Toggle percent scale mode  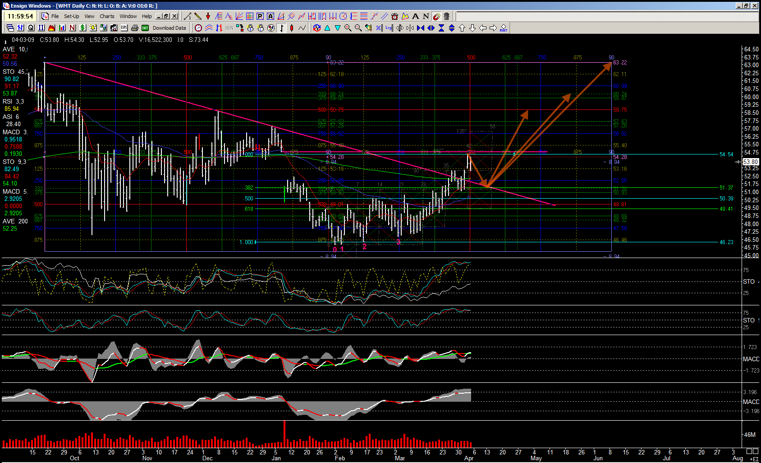(379, 28)
